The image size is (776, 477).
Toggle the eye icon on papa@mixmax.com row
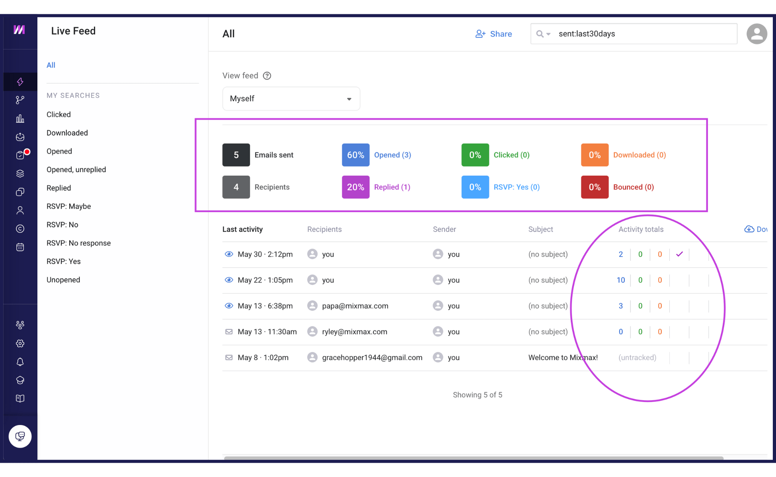click(x=229, y=306)
